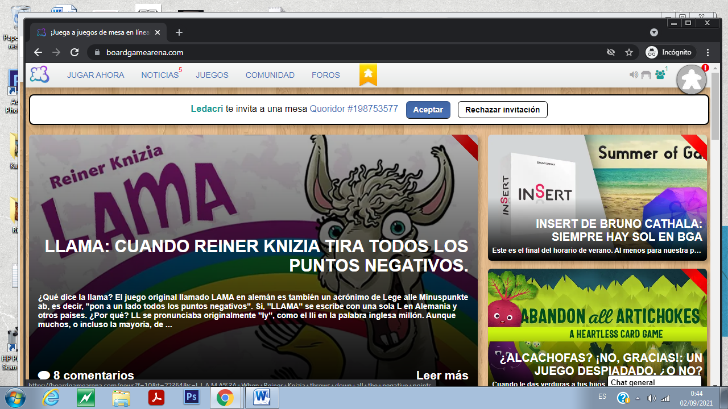Open the player avatar menu
The width and height of the screenshot is (728, 409).
coord(692,80)
